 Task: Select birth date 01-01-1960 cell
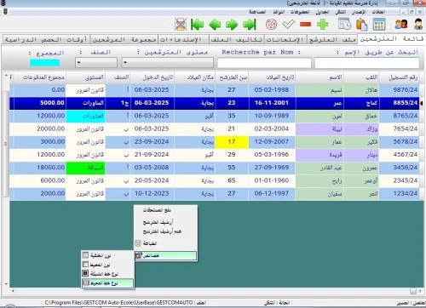272,180
